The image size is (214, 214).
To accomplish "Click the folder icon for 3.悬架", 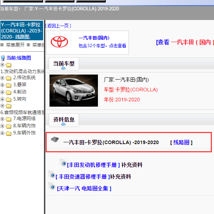I will (x=9, y=85).
